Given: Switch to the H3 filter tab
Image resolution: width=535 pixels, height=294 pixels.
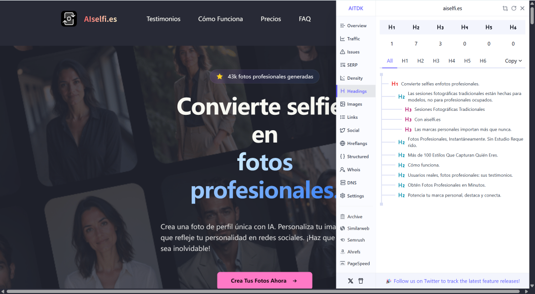Looking at the screenshot, I should tap(436, 61).
